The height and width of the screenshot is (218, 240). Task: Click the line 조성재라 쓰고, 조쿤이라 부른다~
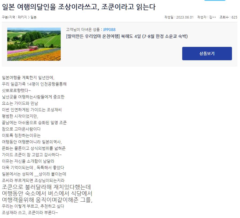point(30,213)
